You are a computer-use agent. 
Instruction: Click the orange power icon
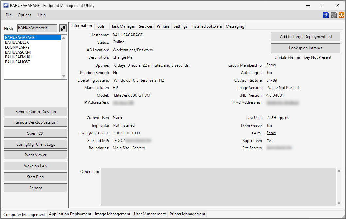(341, 15)
